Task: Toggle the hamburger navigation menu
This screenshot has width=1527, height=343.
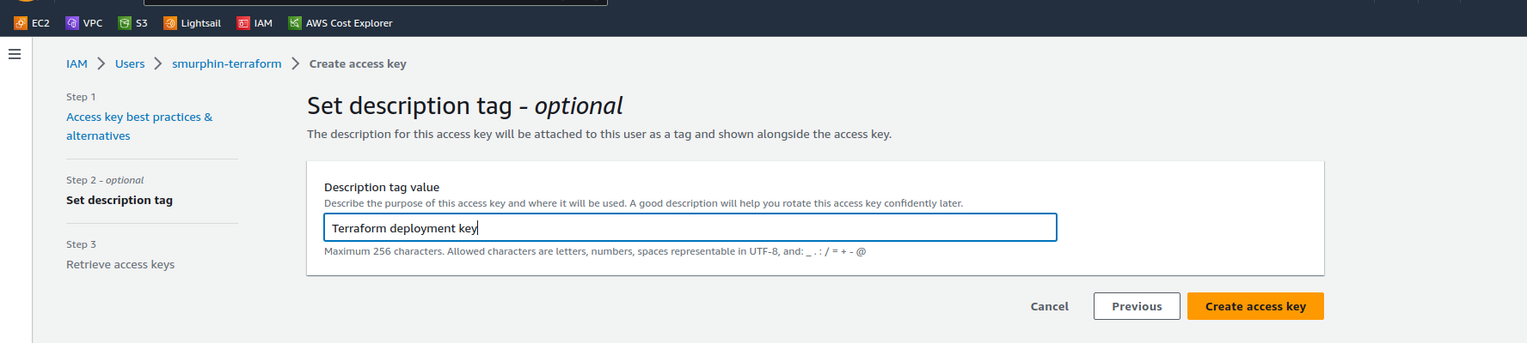Action: (15, 54)
